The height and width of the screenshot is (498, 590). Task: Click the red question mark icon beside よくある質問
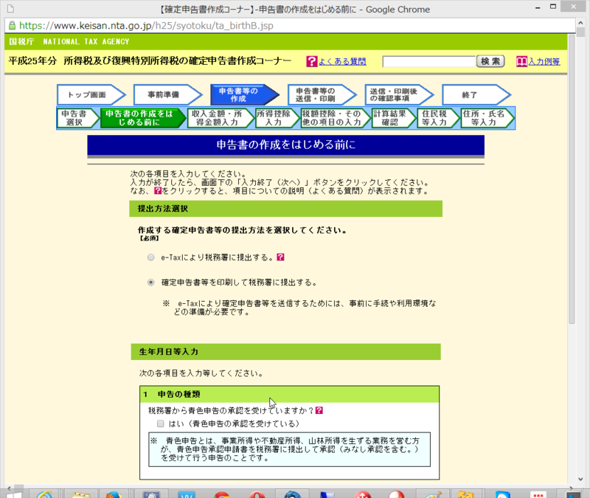311,61
